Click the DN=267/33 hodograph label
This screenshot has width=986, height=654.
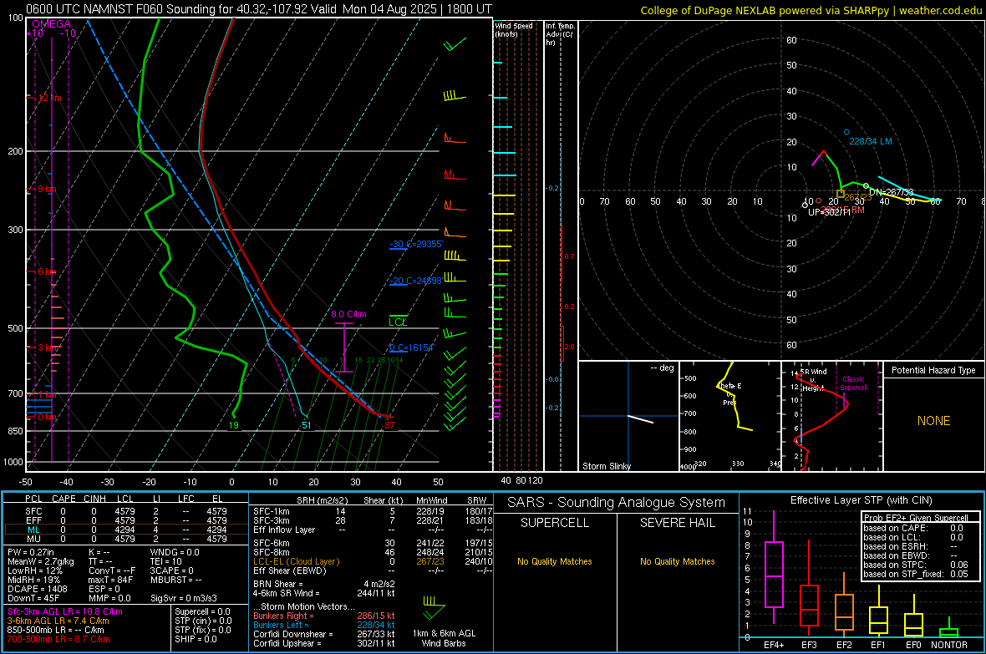(891, 192)
